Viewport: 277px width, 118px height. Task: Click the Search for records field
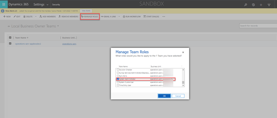[257, 26]
